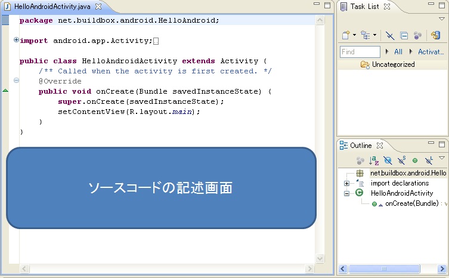Click Collapse All in Task List toolbar
Image resolution: width=449 pixels, height=278 pixels.
(404, 36)
